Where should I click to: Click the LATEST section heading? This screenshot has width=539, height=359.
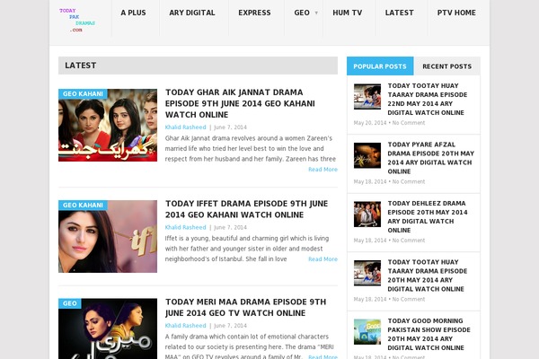coord(81,66)
